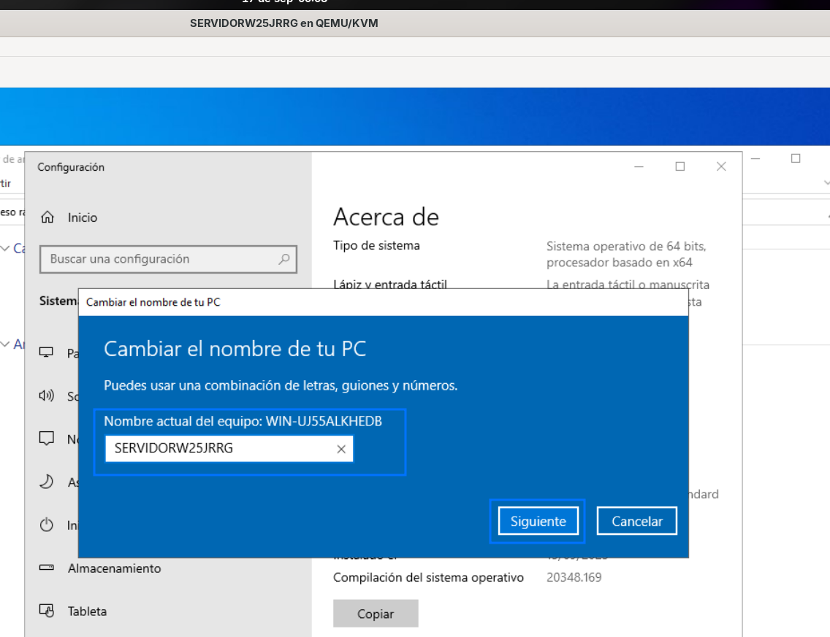Click the Tipo de sistema label

pyautogui.click(x=376, y=245)
